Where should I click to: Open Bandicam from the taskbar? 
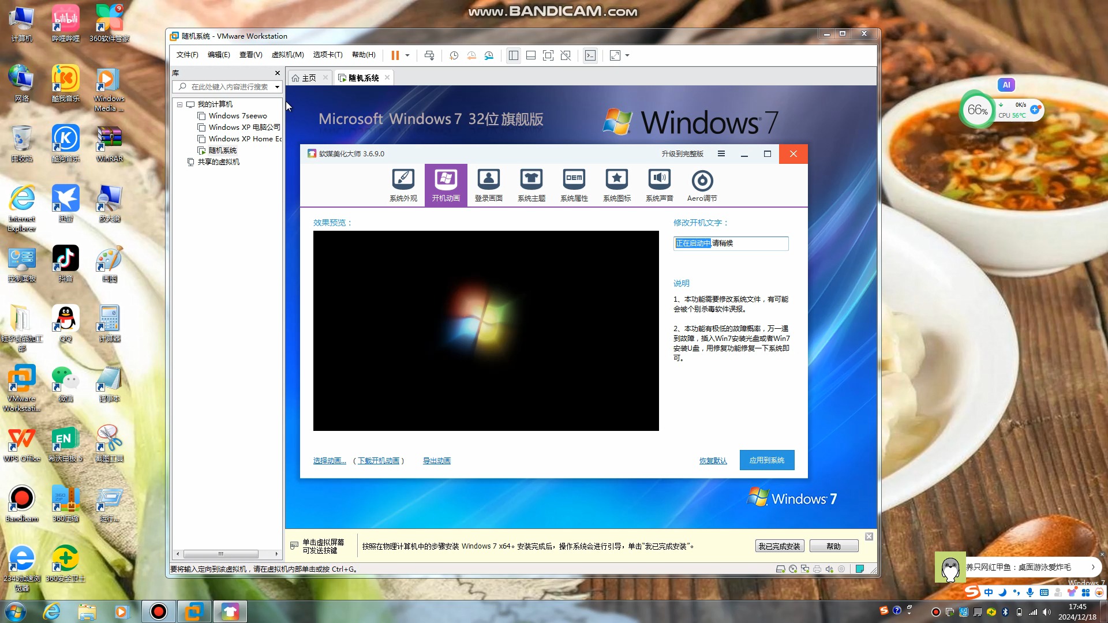(x=158, y=611)
